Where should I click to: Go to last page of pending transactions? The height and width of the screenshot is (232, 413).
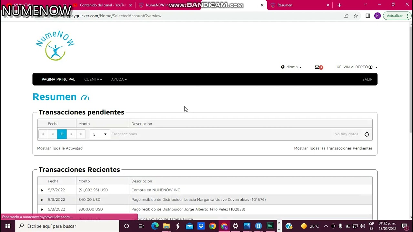[81, 134]
